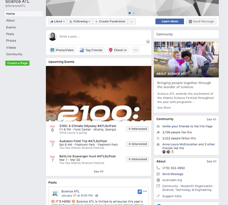Mark interested in 2100: A Climate Odyssey event
Image resolution: width=228 pixels, height=205 pixels.
pos(137,129)
